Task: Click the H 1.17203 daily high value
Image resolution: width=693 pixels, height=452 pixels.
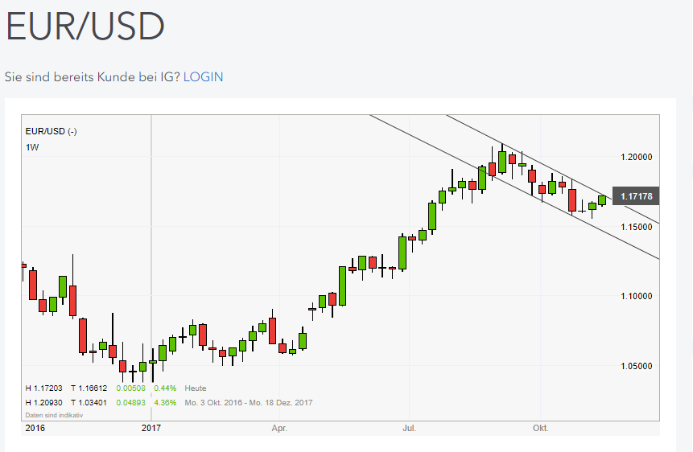Action: [x=43, y=388]
